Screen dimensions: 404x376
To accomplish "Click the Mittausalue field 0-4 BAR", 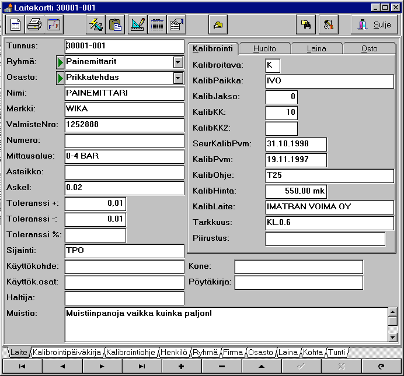I will point(124,157).
